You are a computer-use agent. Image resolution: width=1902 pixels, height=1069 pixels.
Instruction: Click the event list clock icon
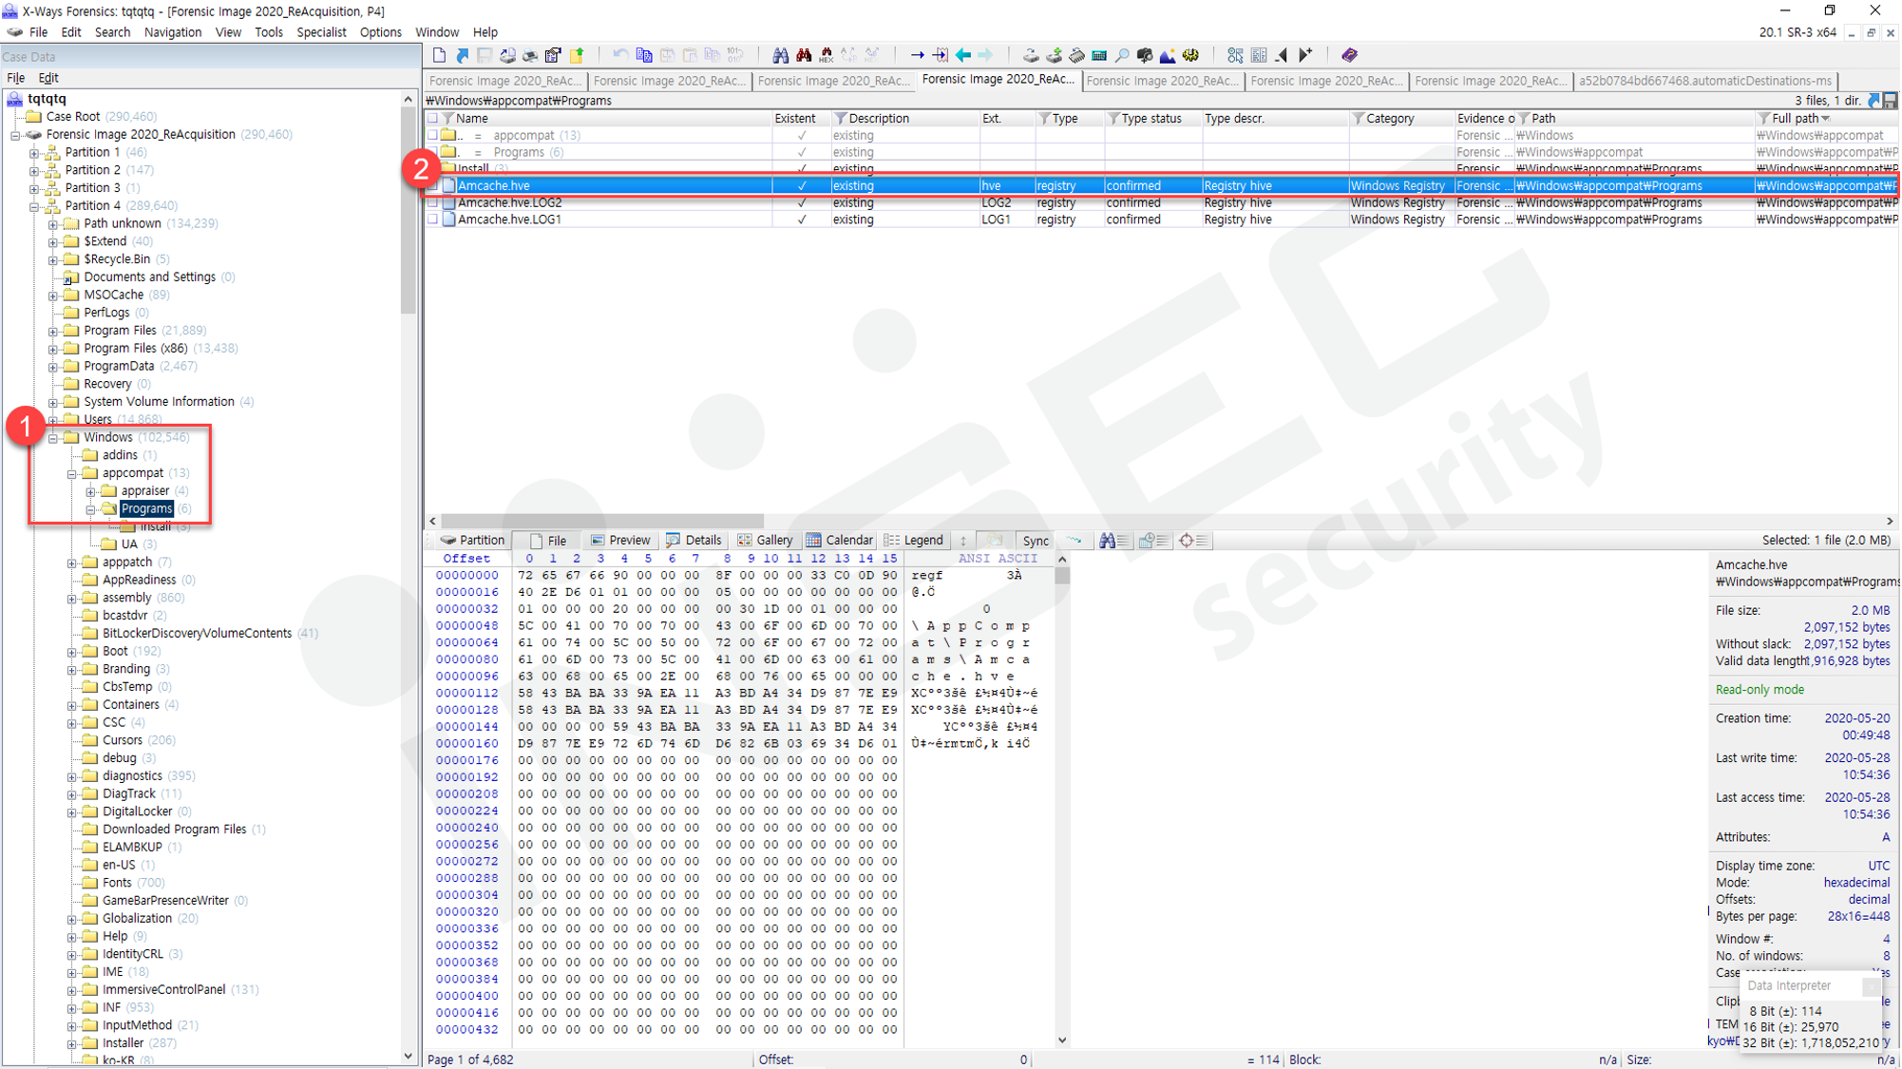1153,540
